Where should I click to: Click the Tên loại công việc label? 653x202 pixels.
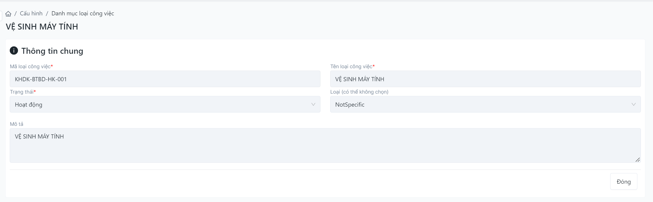[x=351, y=66]
